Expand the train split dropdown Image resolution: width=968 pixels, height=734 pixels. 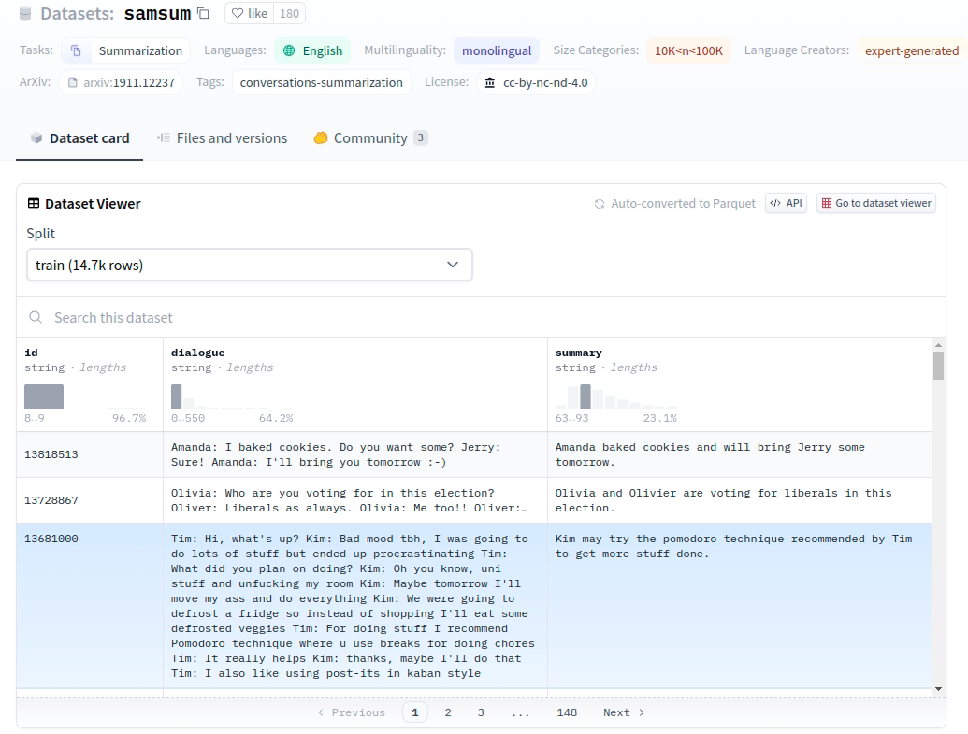pyautogui.click(x=250, y=265)
